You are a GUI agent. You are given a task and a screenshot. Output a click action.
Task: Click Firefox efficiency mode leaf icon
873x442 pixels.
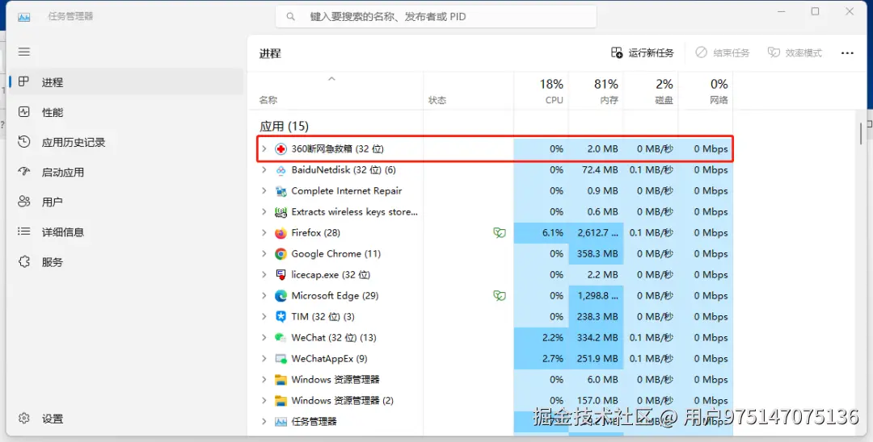click(500, 232)
